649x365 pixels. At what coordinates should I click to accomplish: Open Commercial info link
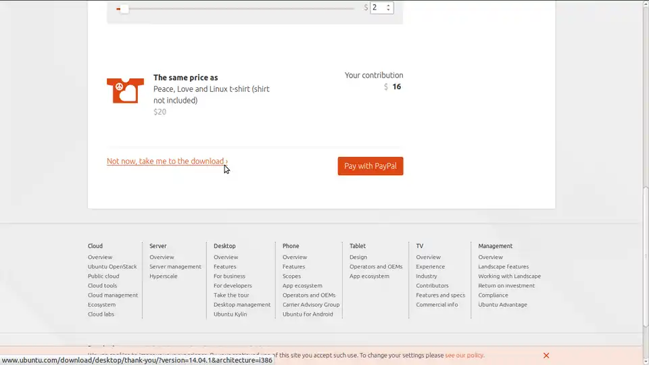[x=437, y=305]
